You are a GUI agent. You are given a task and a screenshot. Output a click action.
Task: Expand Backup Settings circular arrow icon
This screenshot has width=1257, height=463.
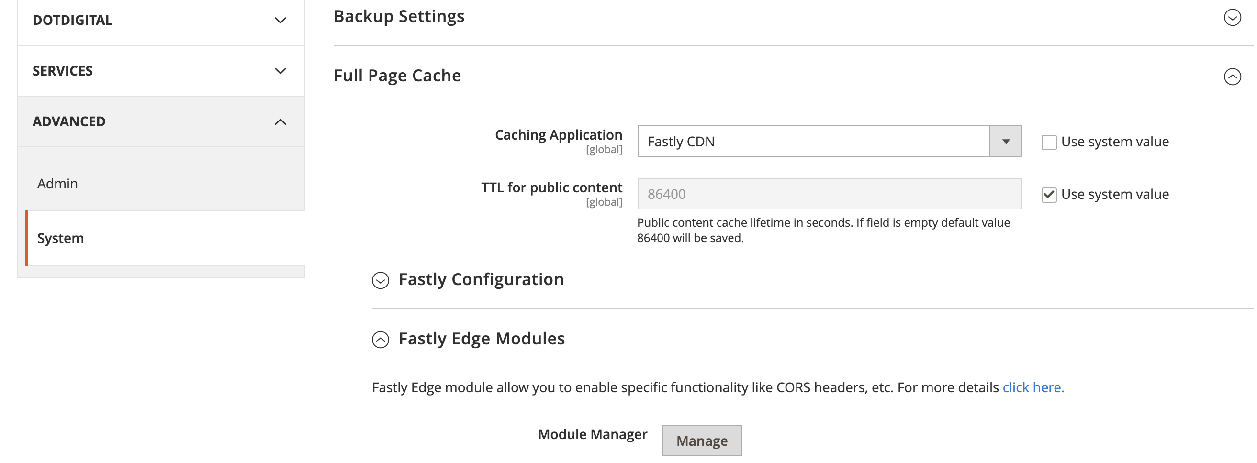(1232, 18)
